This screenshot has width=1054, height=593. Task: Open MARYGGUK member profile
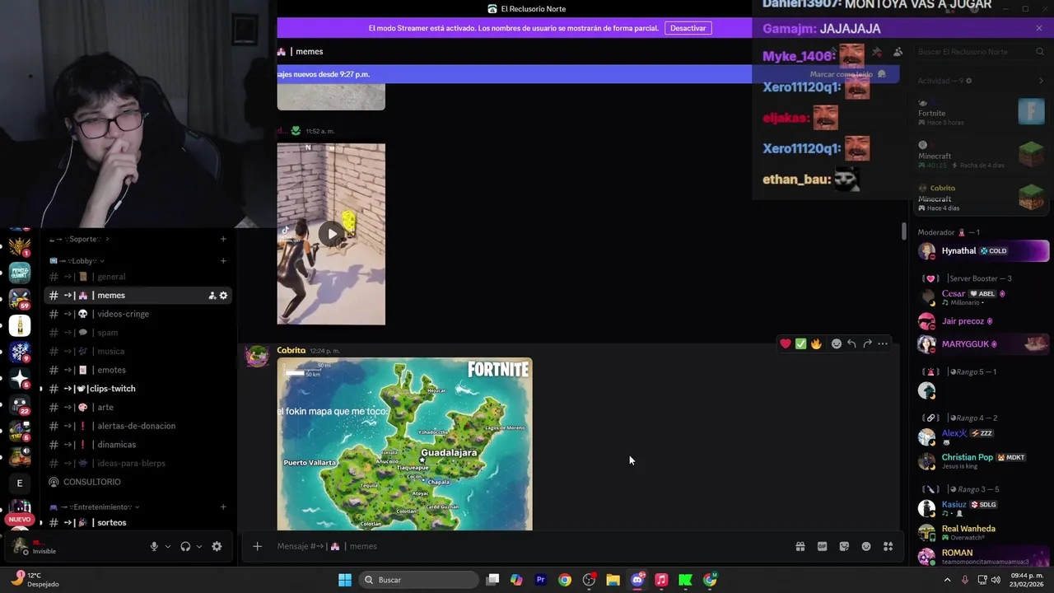(x=983, y=344)
